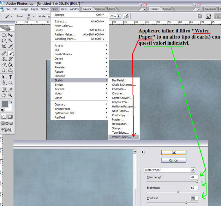
Task: Select the Move tool
Action: pos(10,35)
